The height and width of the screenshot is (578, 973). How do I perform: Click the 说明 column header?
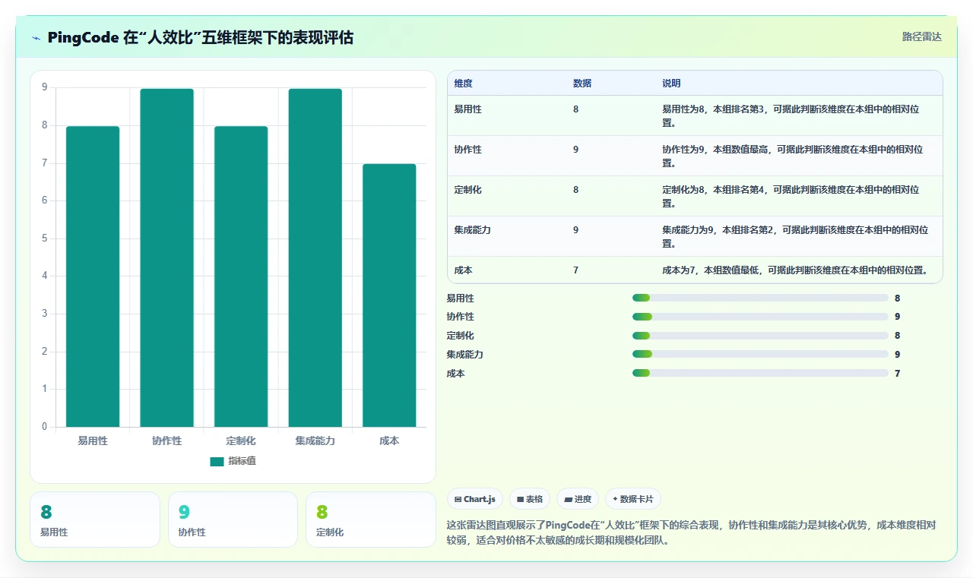(x=671, y=83)
